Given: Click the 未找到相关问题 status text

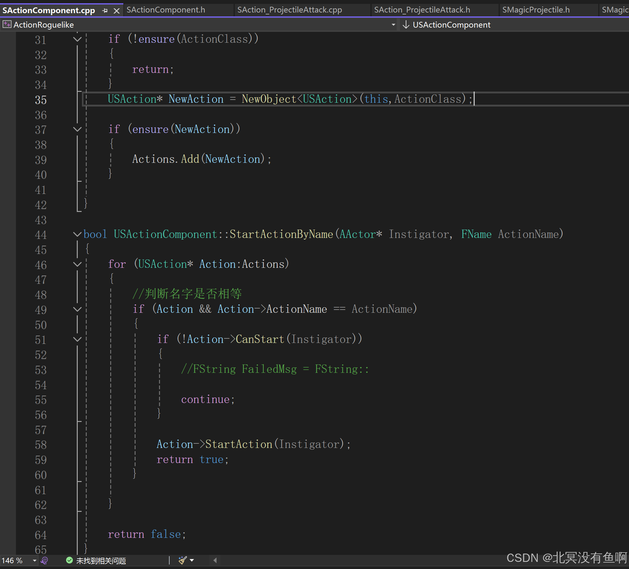Looking at the screenshot, I should point(101,561).
